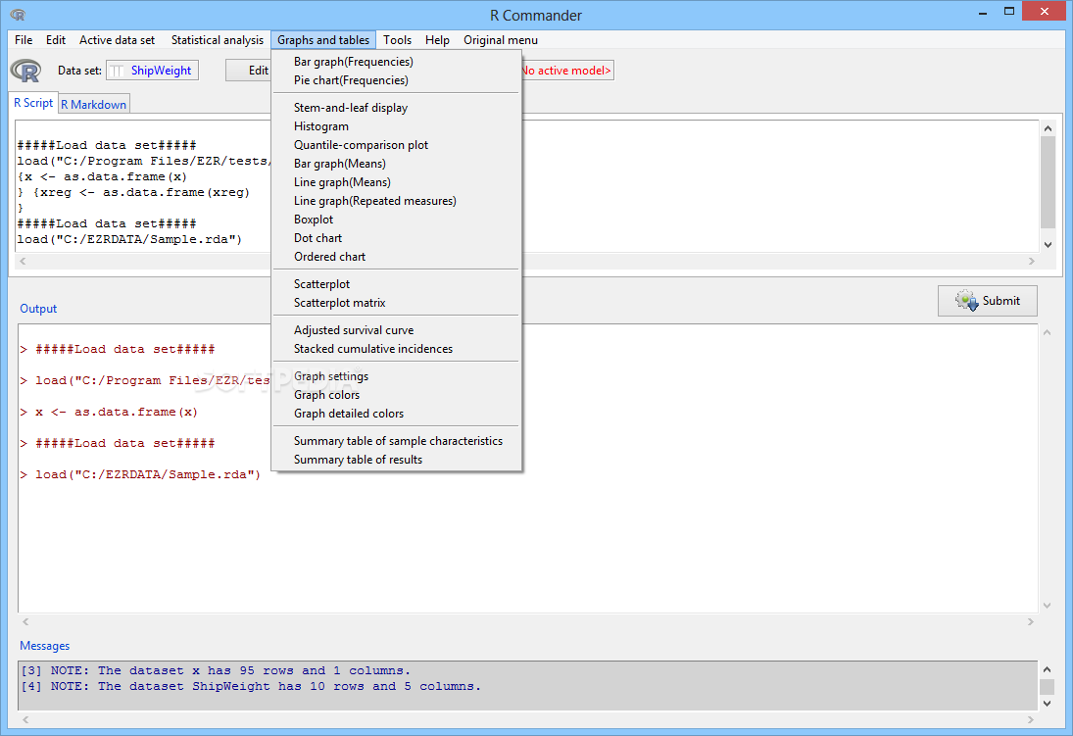
Task: Choose Bar graph(Means)
Action: (x=397, y=163)
